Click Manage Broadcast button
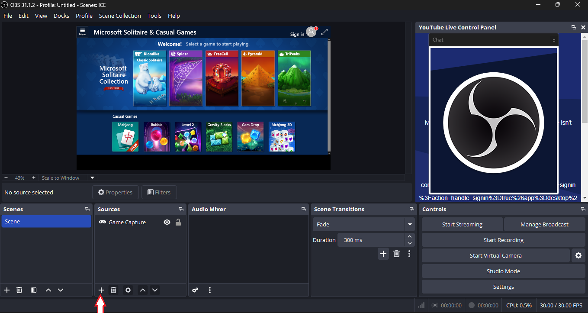Viewport: 588px width, 313px height. (544, 224)
